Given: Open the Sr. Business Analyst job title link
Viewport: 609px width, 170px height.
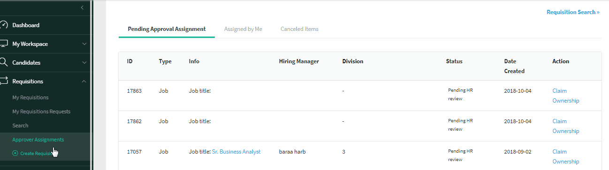Looking at the screenshot, I should (x=236, y=152).
